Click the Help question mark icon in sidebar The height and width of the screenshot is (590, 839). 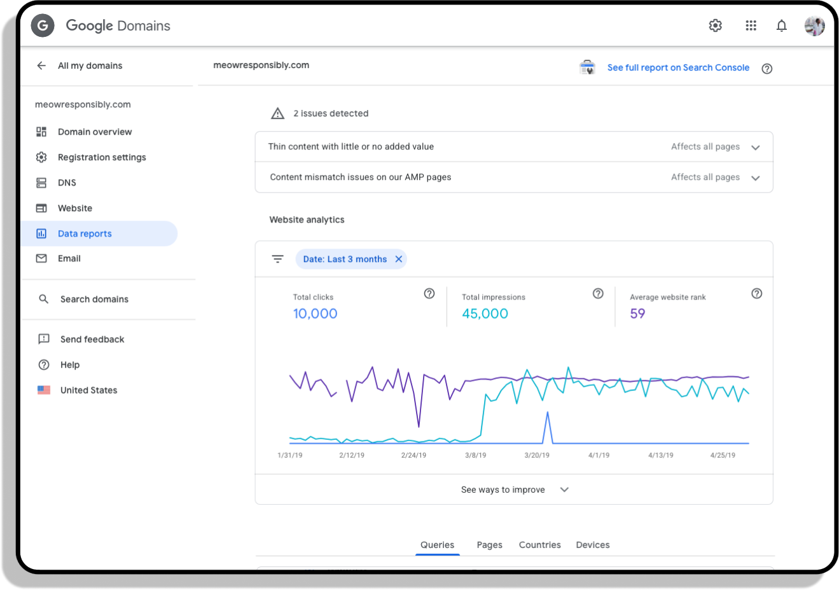(44, 364)
